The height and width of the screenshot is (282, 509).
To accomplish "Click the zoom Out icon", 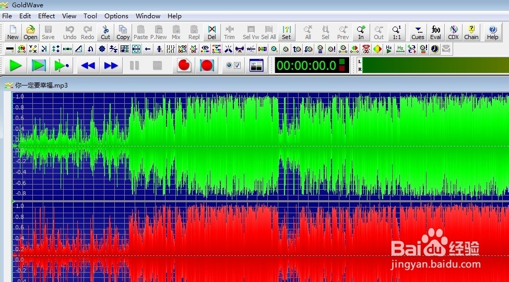I will pos(378,32).
